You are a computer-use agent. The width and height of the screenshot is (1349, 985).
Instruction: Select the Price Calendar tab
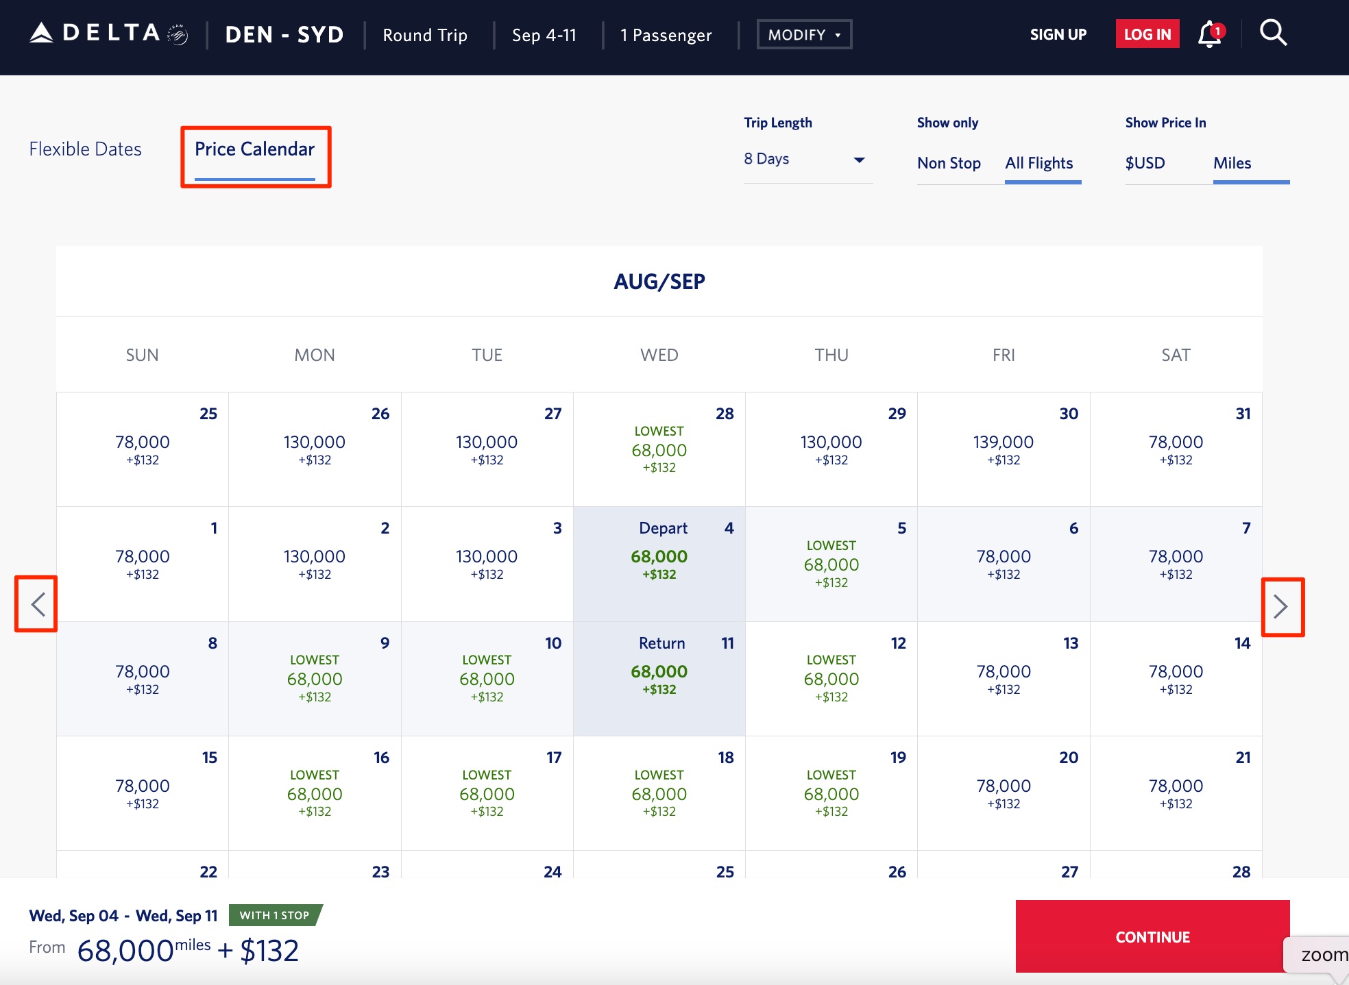tap(254, 149)
